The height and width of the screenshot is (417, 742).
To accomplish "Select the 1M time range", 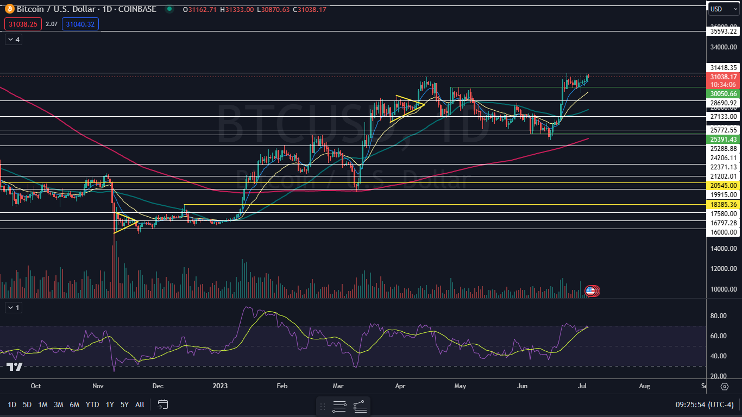I will click(43, 405).
